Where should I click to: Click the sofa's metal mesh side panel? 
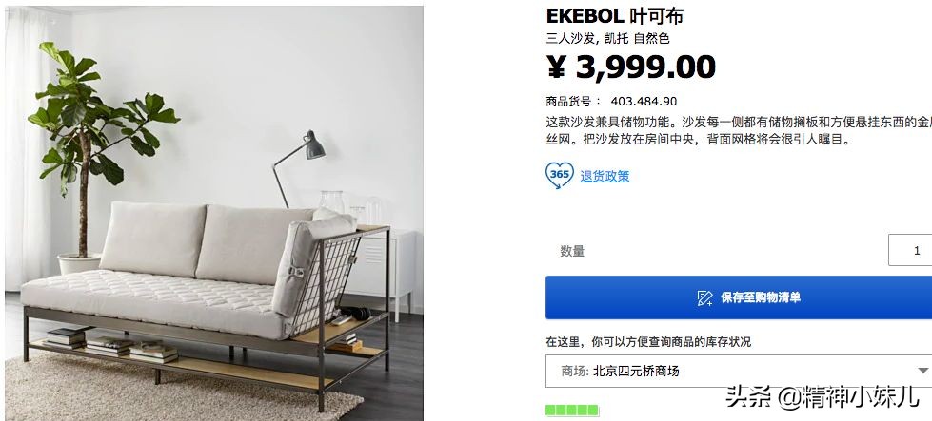(x=324, y=283)
